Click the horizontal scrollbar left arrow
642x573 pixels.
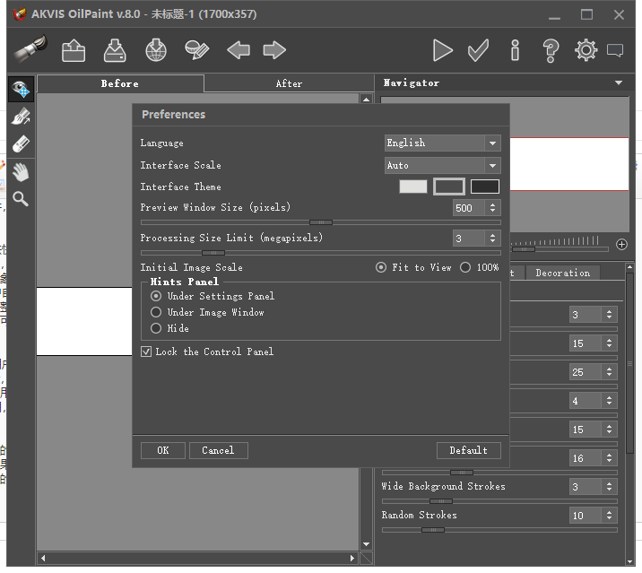[x=43, y=558]
